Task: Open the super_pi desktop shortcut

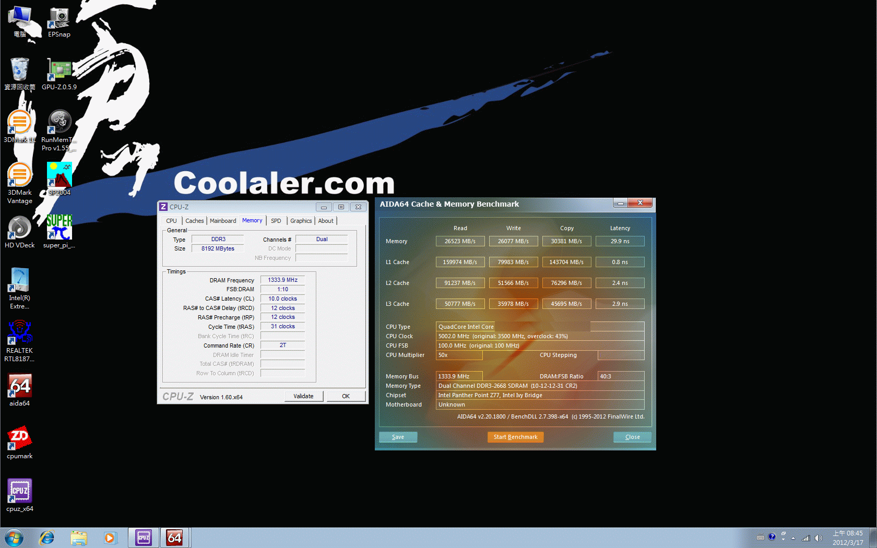Action: pyautogui.click(x=59, y=232)
